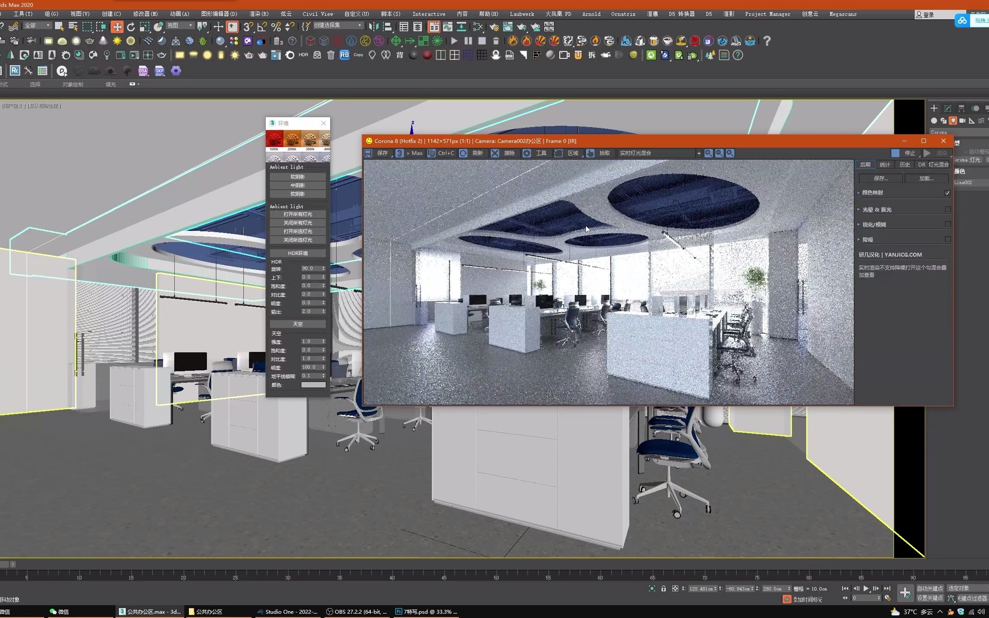Open Time Configuration clock icon
The width and height of the screenshot is (989, 618).
tap(888, 598)
